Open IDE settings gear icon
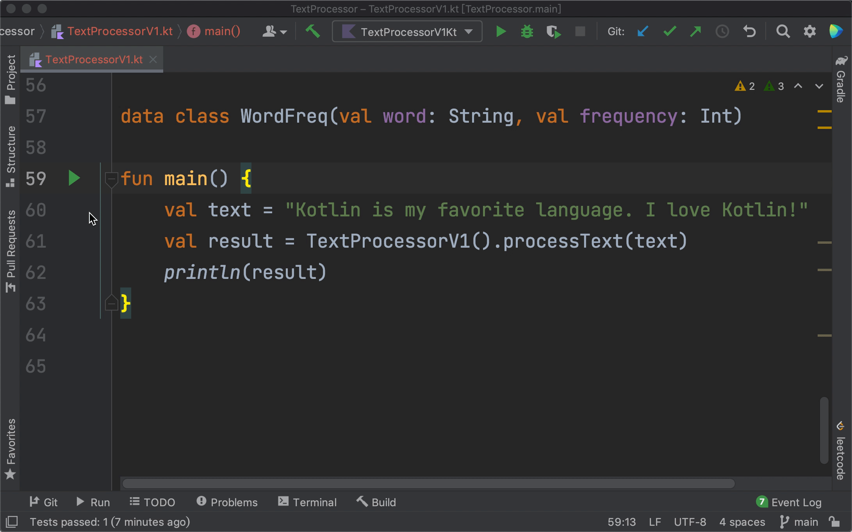852x532 pixels. [x=809, y=31]
